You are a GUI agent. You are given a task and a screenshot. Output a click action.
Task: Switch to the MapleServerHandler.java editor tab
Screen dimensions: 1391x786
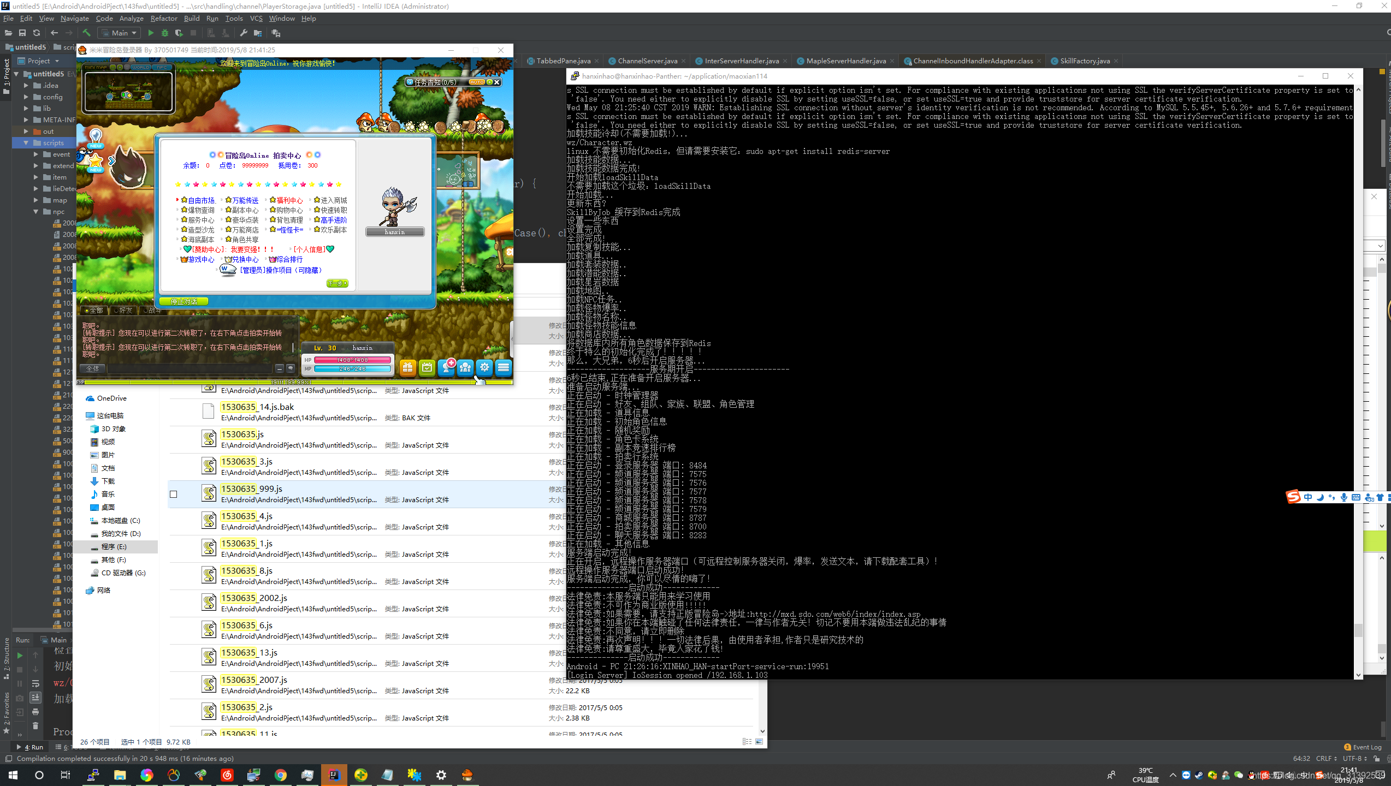coord(846,61)
